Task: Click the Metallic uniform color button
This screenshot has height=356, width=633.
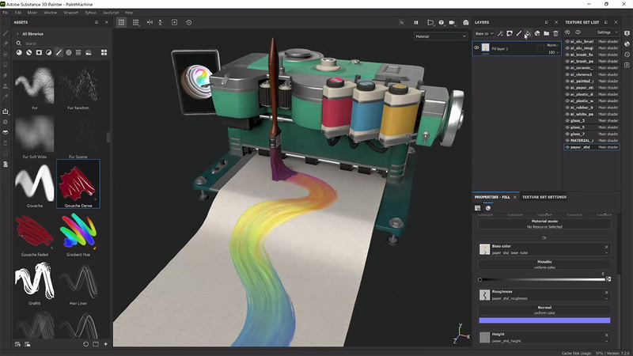Action: click(544, 264)
